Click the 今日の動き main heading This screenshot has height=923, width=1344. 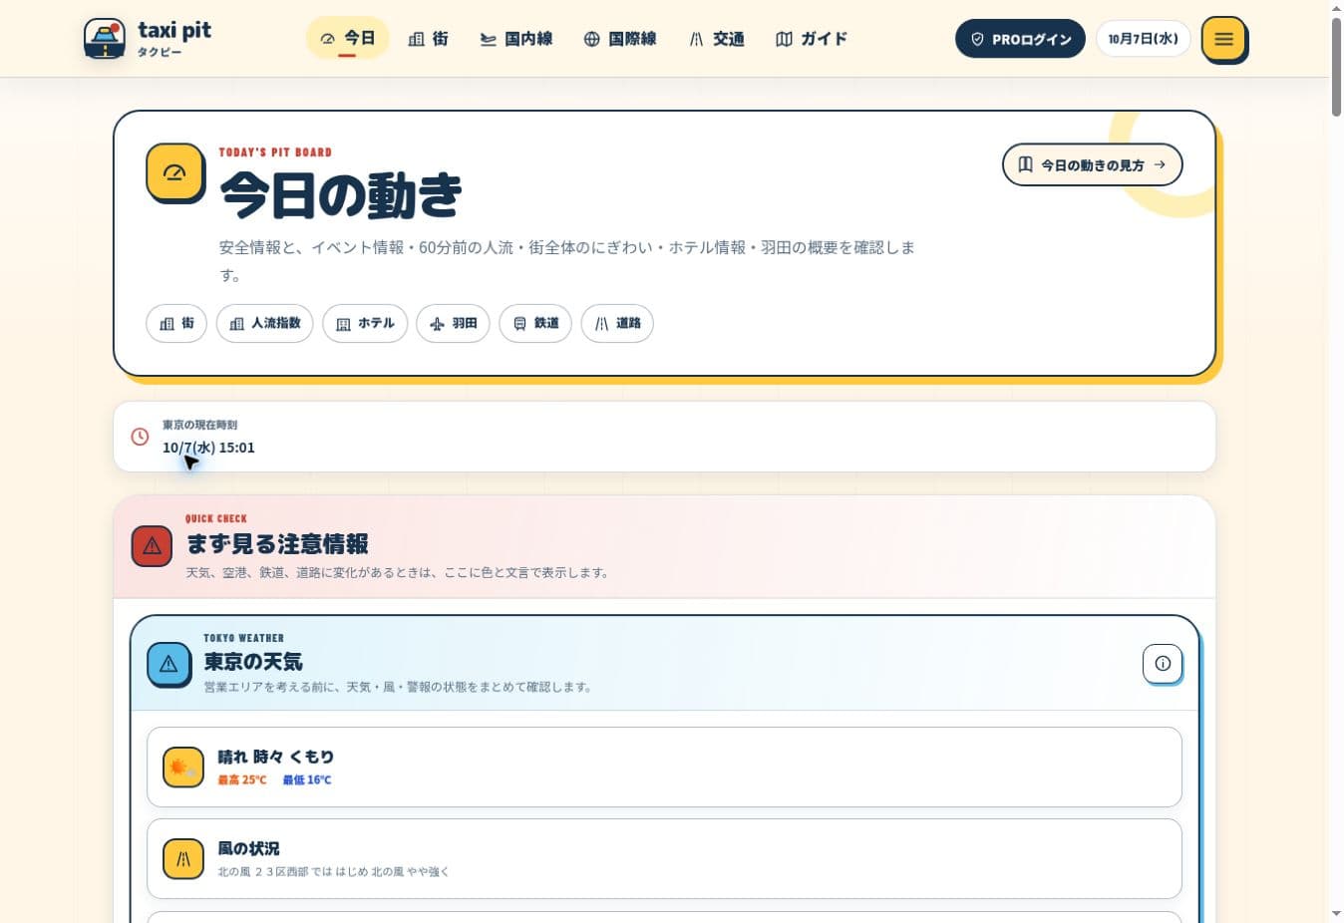tap(341, 194)
